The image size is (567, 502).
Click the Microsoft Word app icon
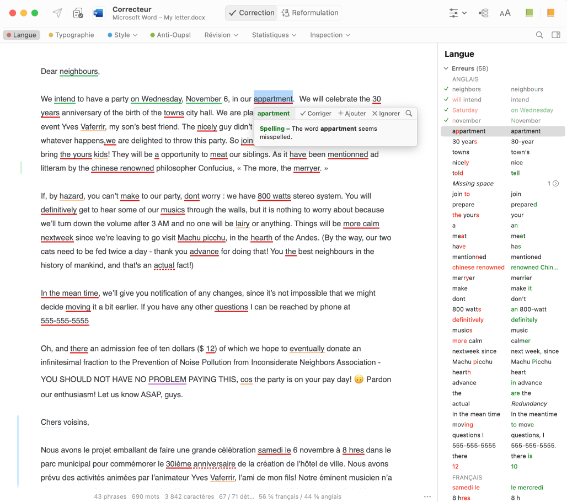(x=99, y=13)
